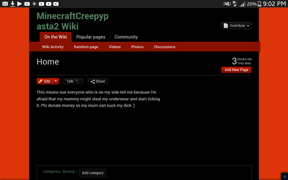The width and height of the screenshot is (288, 180).
Task: Open the Popular pages tab
Action: pyautogui.click(x=91, y=37)
